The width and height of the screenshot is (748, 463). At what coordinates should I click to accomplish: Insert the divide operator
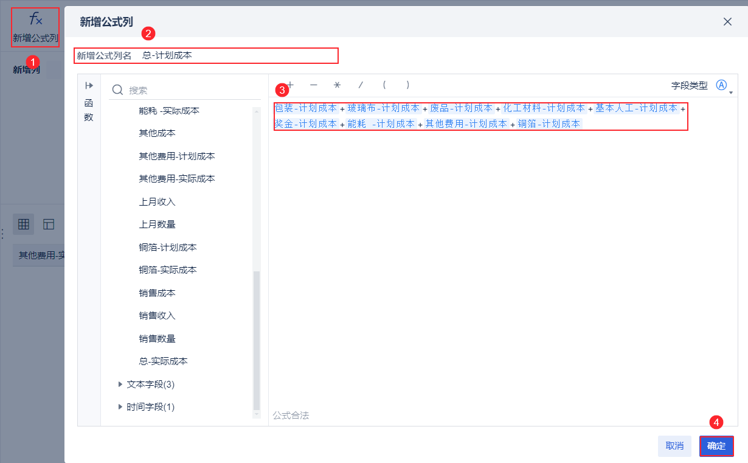click(360, 85)
